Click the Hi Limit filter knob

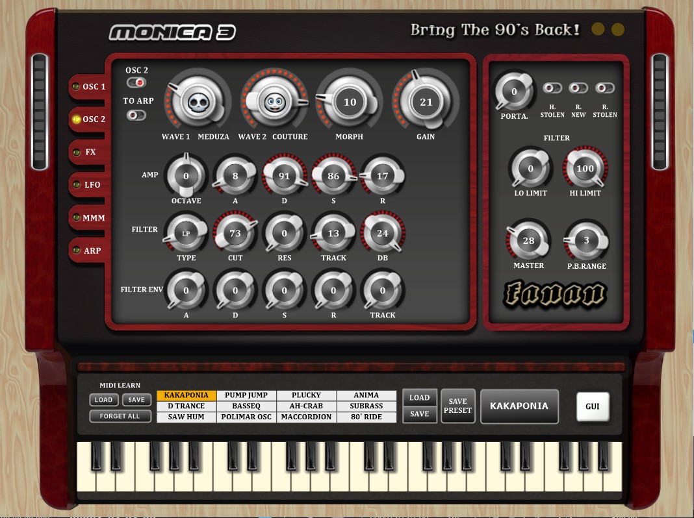point(585,169)
